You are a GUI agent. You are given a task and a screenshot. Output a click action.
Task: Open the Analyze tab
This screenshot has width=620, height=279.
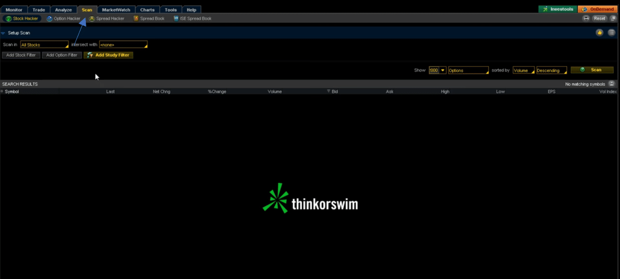(x=63, y=10)
